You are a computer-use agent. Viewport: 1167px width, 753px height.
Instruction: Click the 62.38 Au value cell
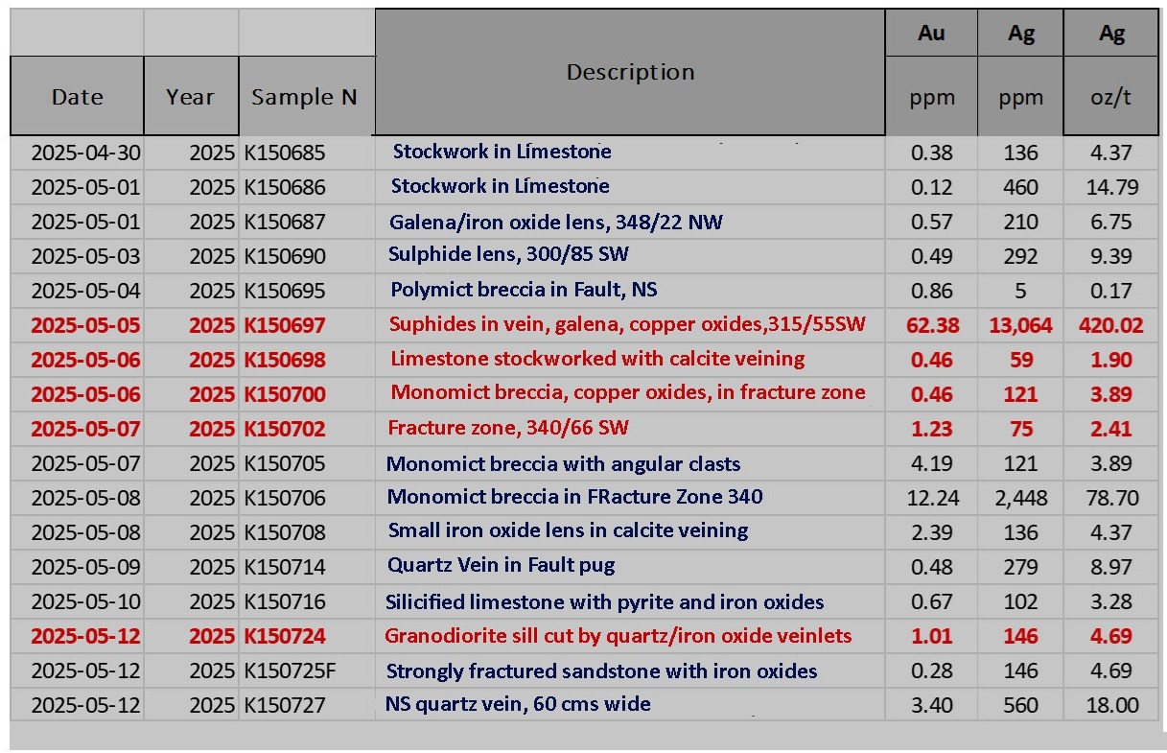tap(932, 325)
